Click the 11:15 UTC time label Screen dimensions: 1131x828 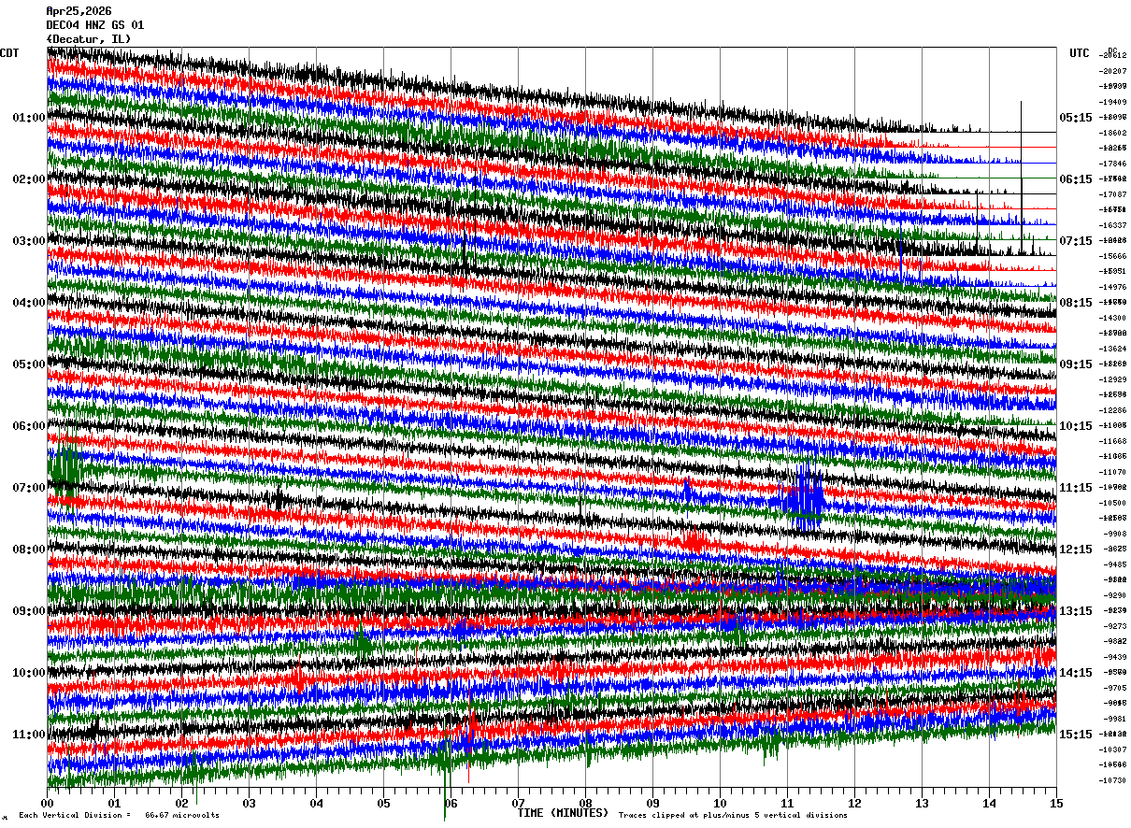point(1076,488)
